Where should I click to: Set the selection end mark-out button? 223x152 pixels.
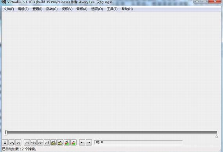pos(89,143)
